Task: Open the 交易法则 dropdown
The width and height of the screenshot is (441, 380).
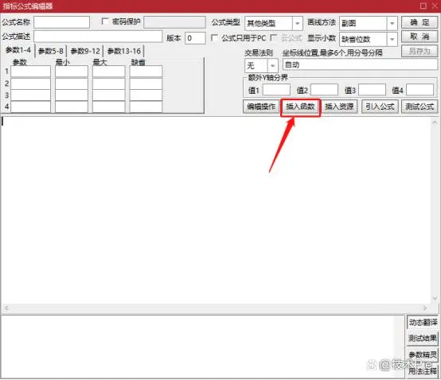Action: coord(272,66)
